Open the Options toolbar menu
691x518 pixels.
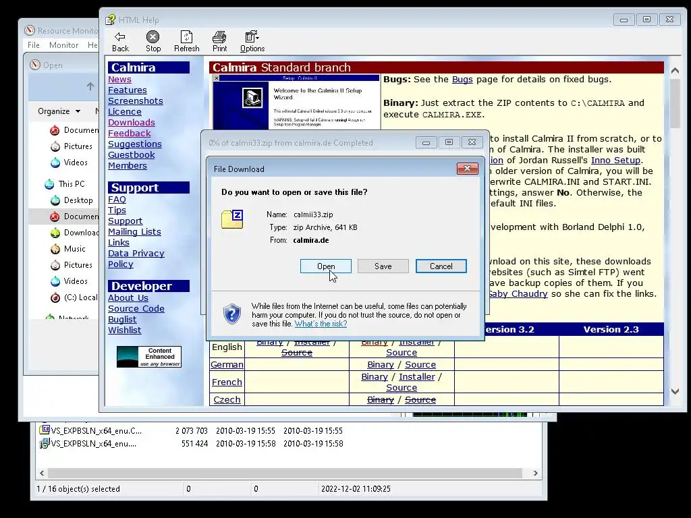point(252,42)
